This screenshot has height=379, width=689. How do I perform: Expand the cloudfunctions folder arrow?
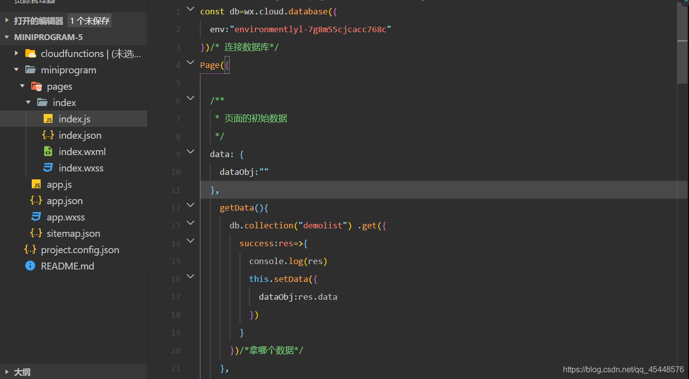tap(16, 54)
